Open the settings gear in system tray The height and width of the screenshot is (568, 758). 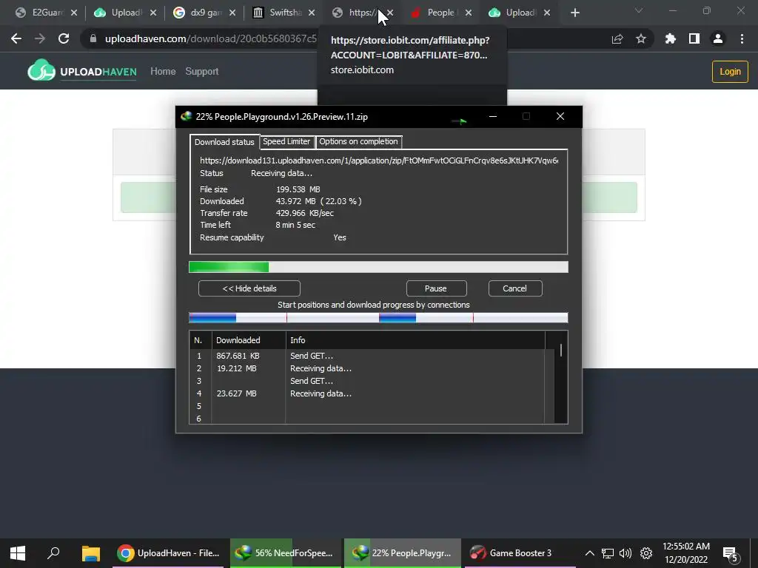[x=646, y=553]
